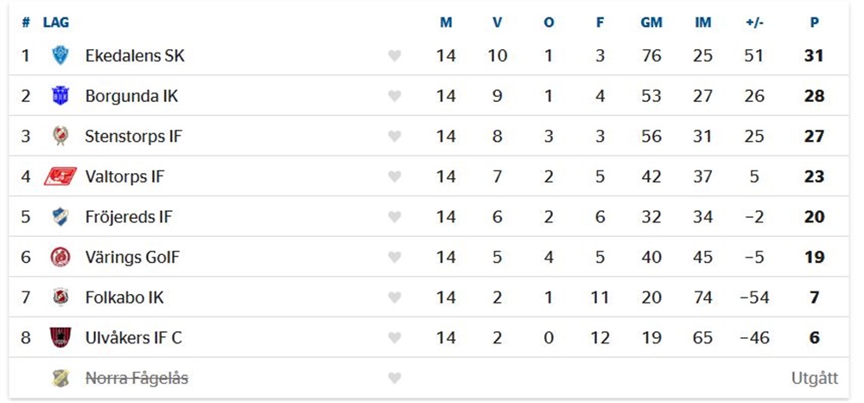Image resolution: width=864 pixels, height=403 pixels.
Task: Toggle favorite heart for Valtorps IF
Action: (395, 176)
